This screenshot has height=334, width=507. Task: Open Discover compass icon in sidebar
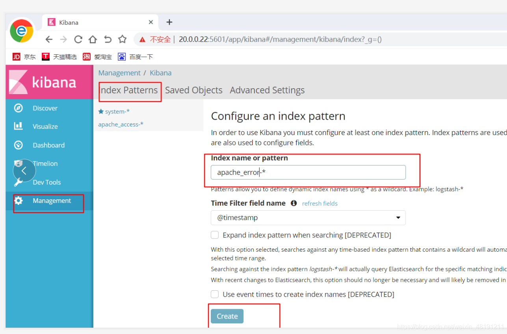coord(18,108)
